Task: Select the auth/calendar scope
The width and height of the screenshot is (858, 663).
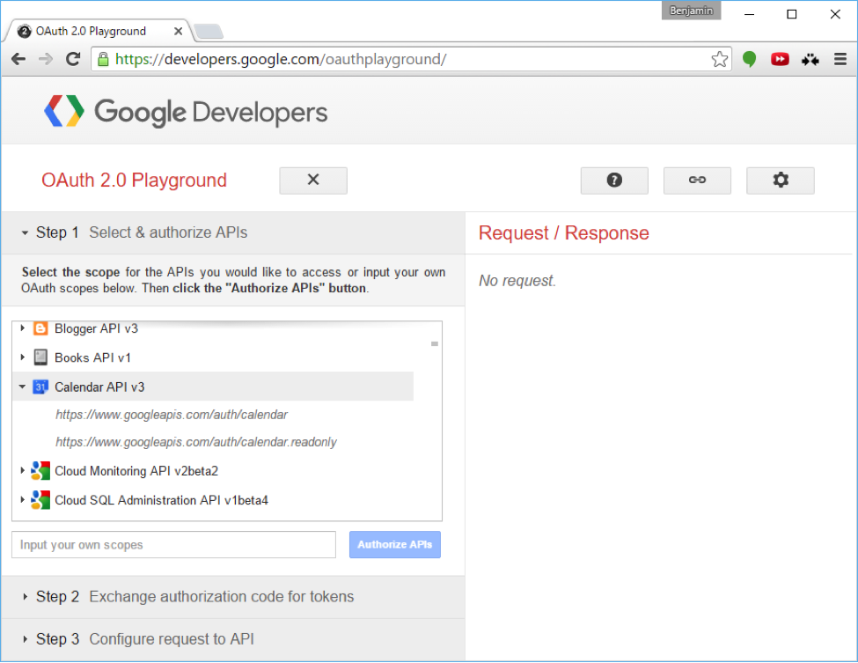Action: click(x=172, y=415)
